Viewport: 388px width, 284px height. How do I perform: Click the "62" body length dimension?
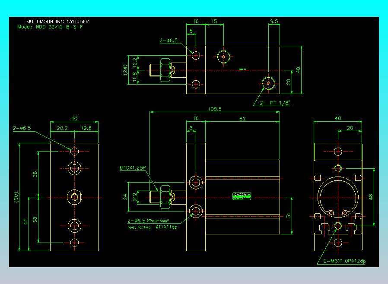coord(242,119)
